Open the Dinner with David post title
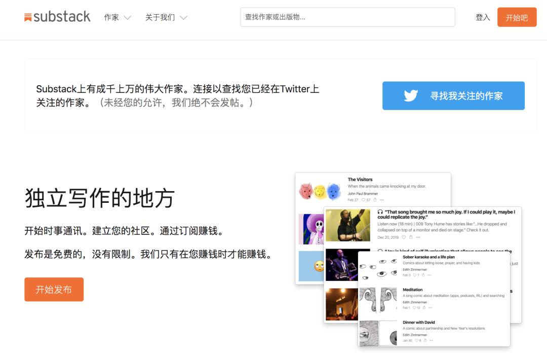The height and width of the screenshot is (355, 547). [419, 322]
